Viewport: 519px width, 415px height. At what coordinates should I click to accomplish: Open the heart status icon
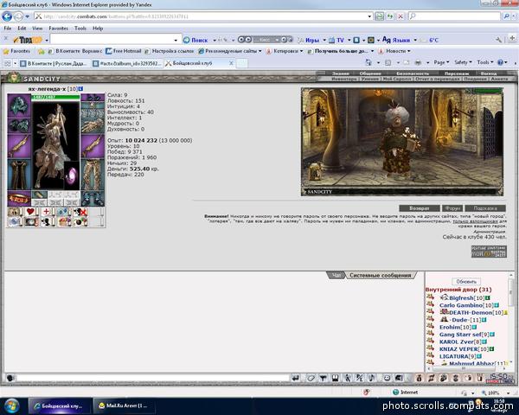click(x=30, y=212)
